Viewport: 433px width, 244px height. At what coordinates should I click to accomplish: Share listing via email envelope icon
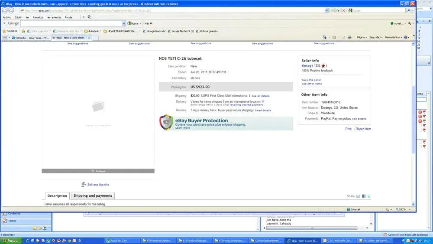pyautogui.click(x=358, y=196)
